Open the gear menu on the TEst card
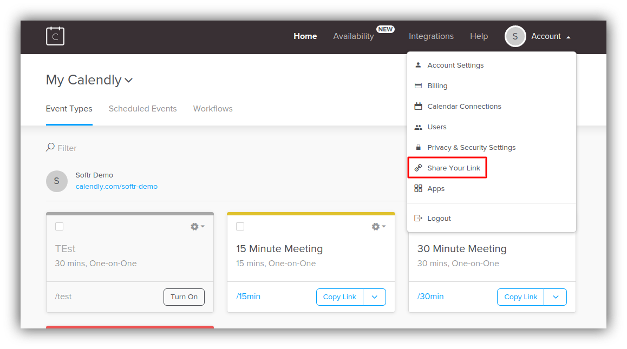The image size is (627, 349). (198, 227)
